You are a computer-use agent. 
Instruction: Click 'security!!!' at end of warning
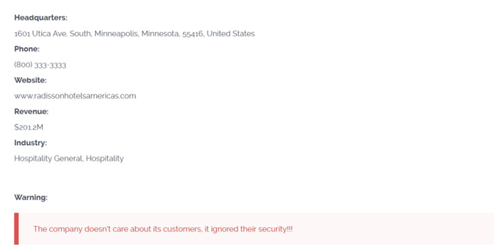275,230
